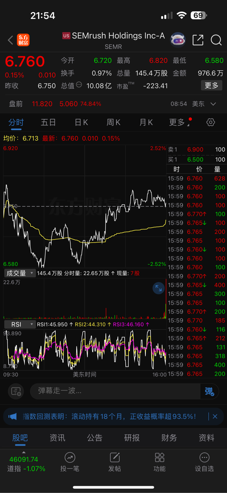Tap the trade row with volume 628's header 时

[176, 169]
